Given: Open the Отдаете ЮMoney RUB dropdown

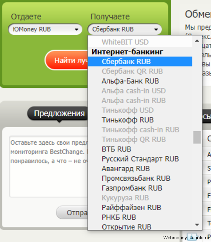Looking at the screenshot, I should [x=45, y=29].
